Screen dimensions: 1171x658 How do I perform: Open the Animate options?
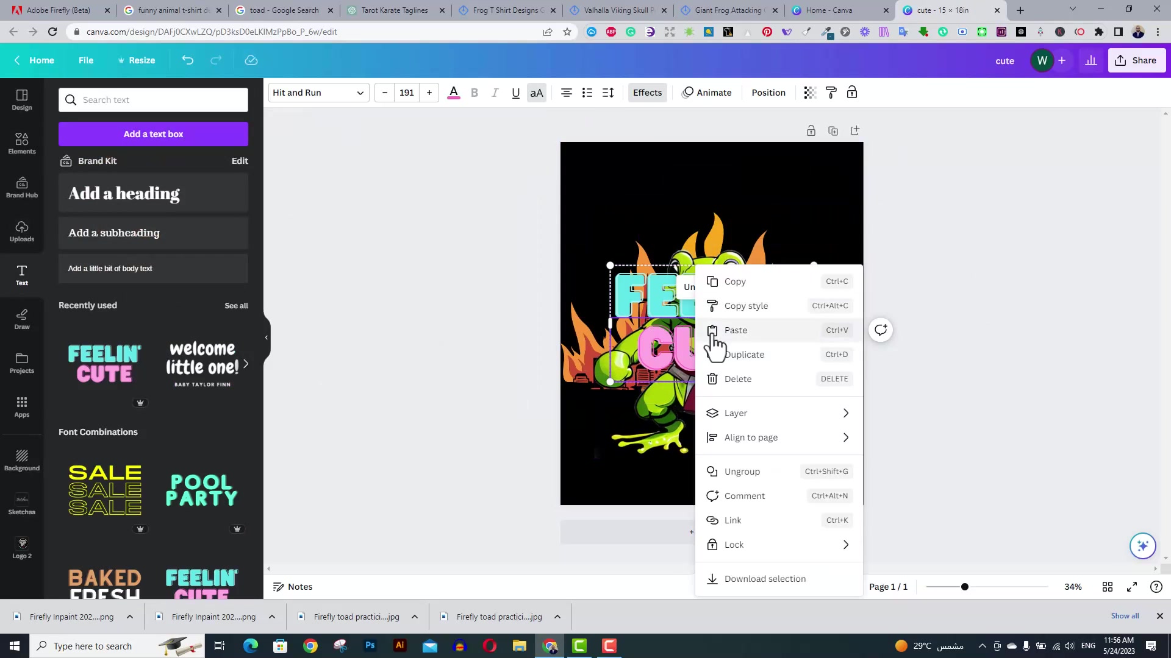click(x=707, y=93)
